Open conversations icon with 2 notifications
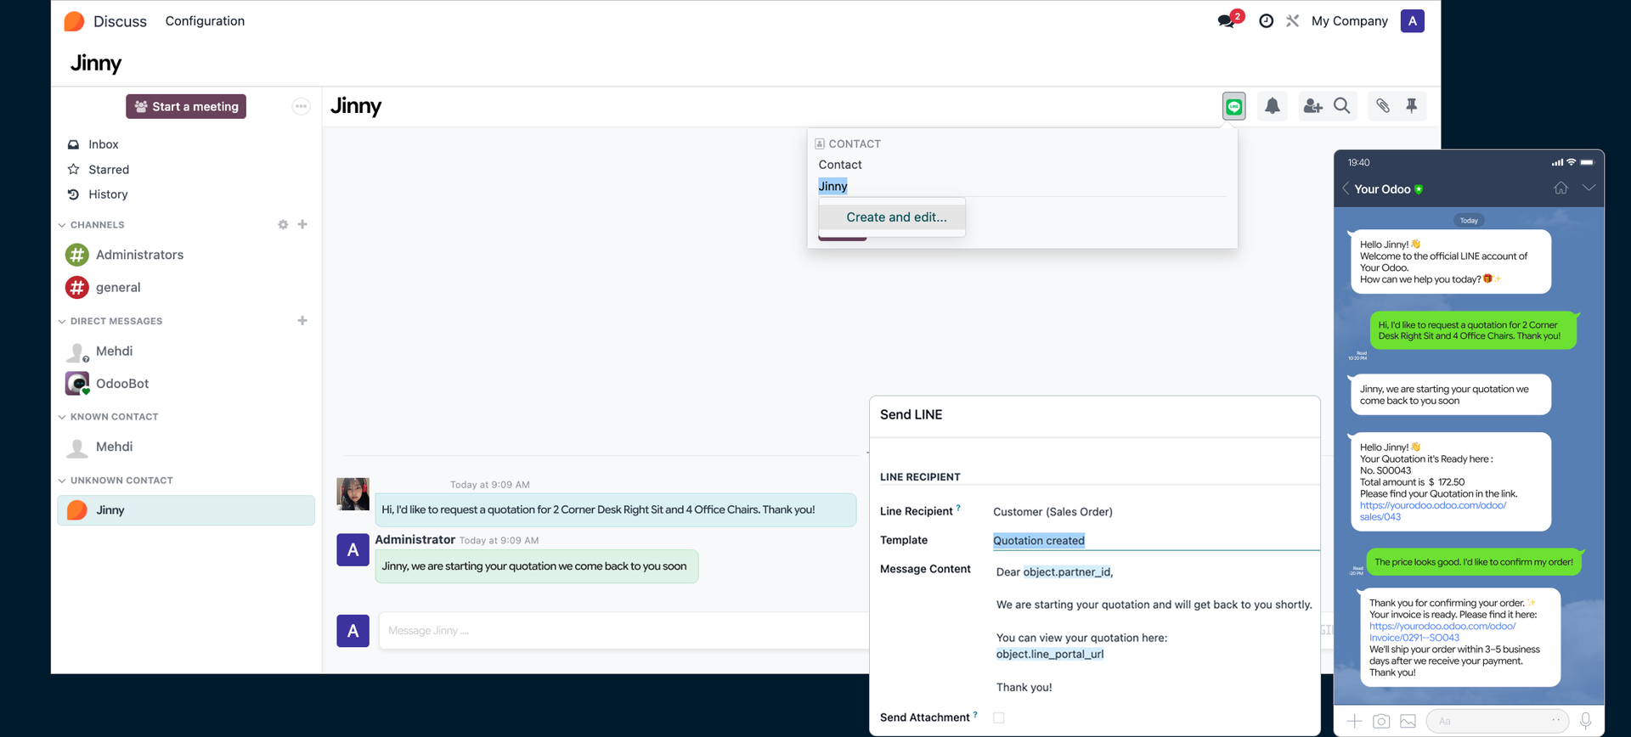 coord(1228,20)
